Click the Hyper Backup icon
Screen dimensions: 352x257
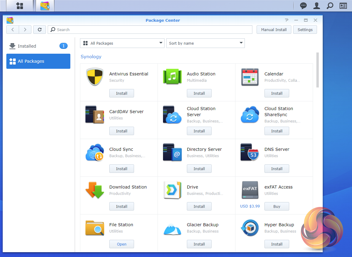(250, 228)
